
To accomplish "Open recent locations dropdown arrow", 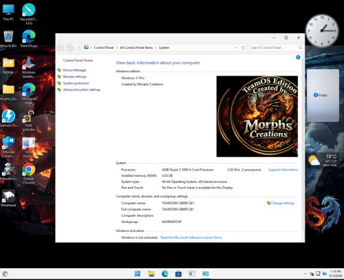I will pos(78,47).
